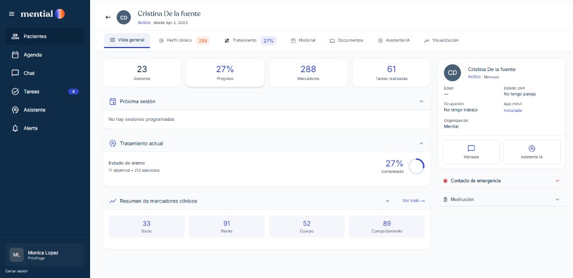Open the Historial tab
The image size is (573, 278).
303,40
